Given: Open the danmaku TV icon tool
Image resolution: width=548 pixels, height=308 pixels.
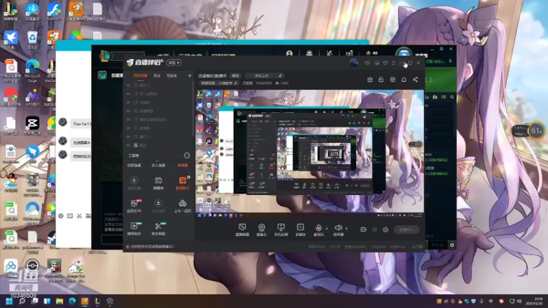Looking at the screenshot, I should [x=158, y=183].
